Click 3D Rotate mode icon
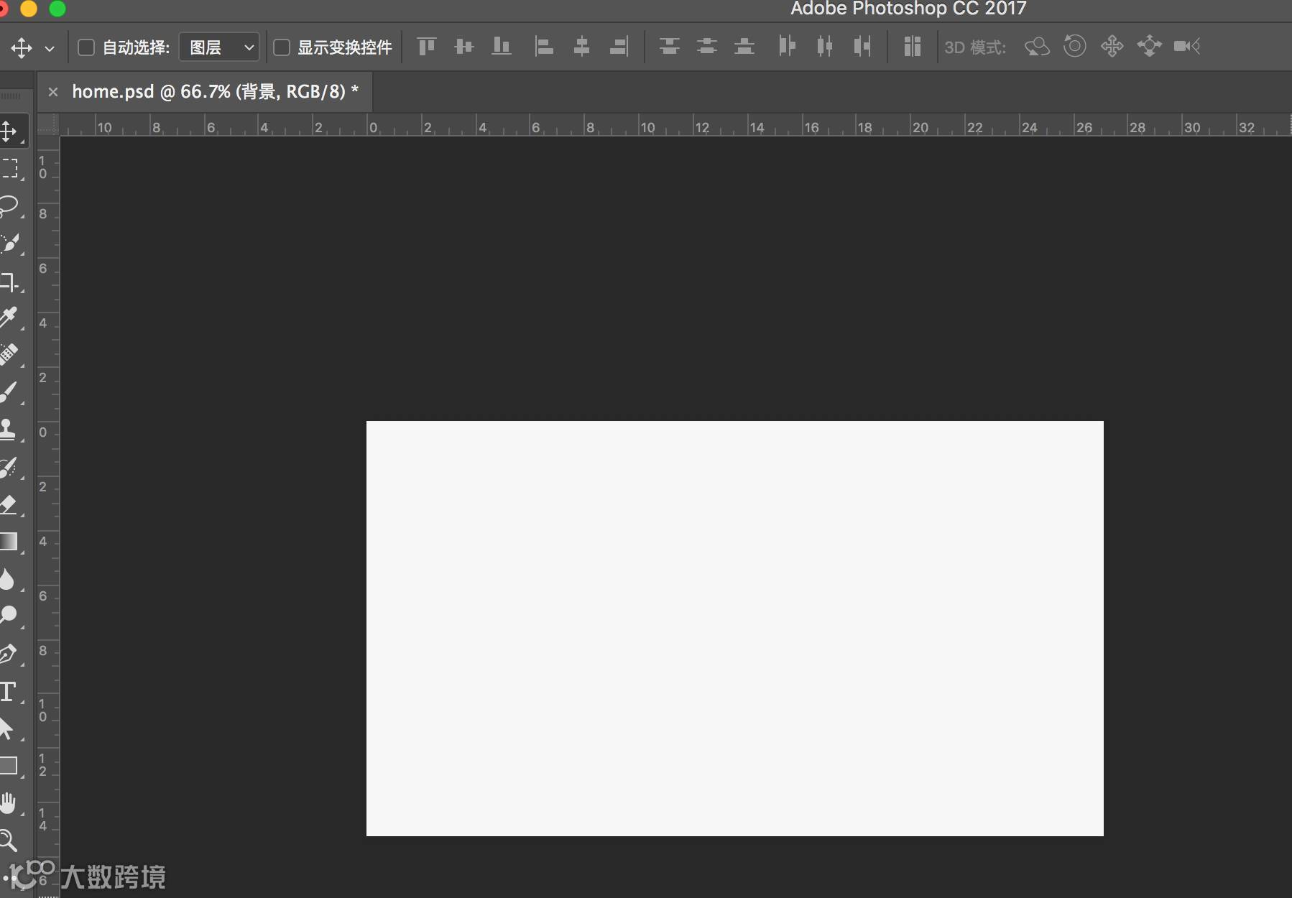1292x898 pixels. click(1037, 47)
